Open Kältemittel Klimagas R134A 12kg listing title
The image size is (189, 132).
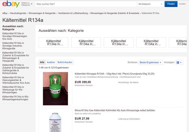(x=115, y=74)
